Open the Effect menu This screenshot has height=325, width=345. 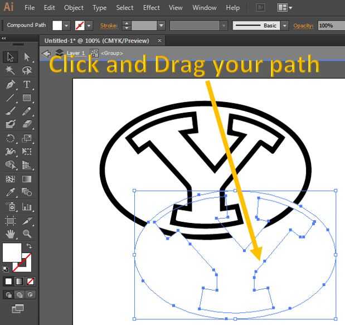coord(152,8)
